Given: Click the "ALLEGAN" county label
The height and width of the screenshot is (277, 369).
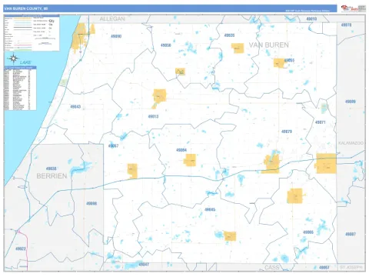Looking at the screenshot, I should (x=112, y=18).
